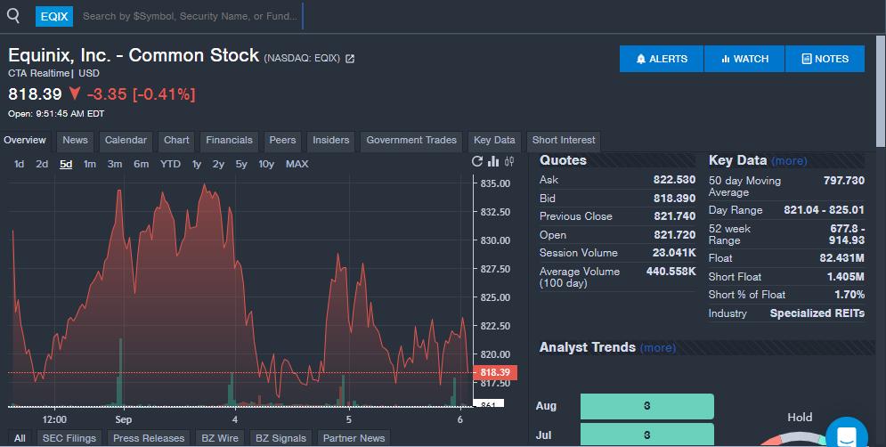Open the Peers tab
This screenshot has width=886, height=447.
pos(282,140)
